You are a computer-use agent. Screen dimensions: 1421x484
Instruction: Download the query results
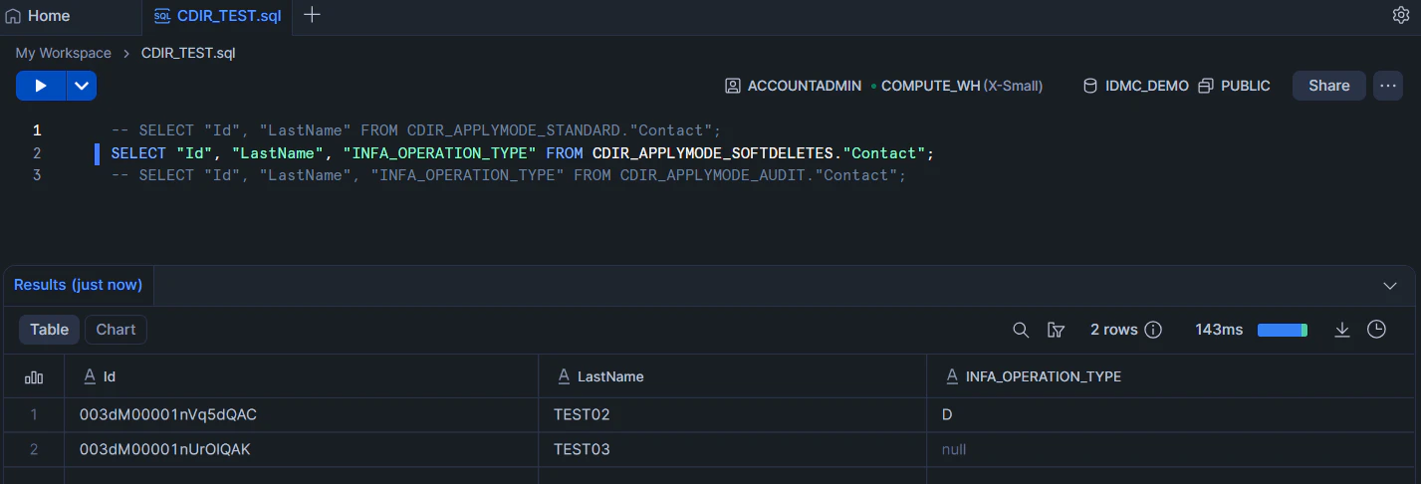click(x=1342, y=330)
